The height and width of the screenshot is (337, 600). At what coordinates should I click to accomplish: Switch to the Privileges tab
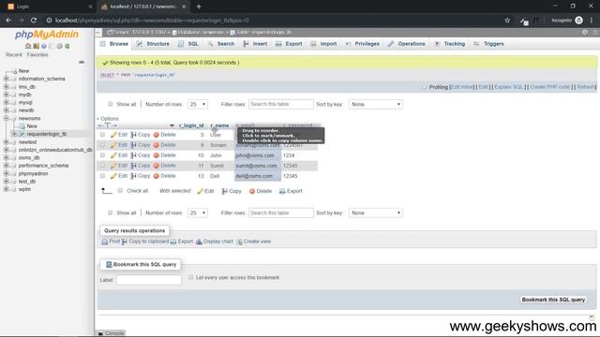coord(363,44)
